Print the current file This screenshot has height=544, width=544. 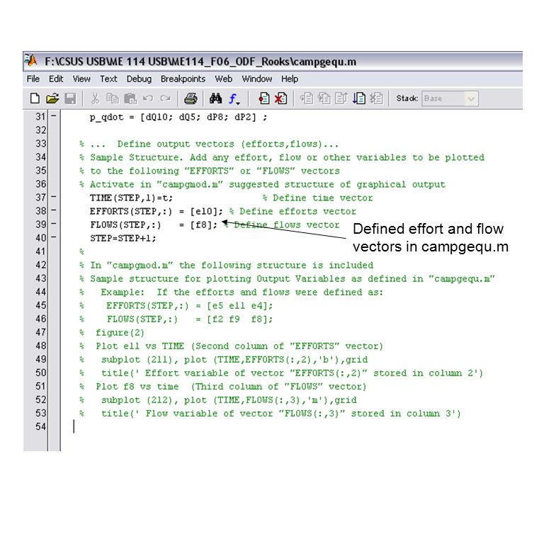click(x=191, y=98)
